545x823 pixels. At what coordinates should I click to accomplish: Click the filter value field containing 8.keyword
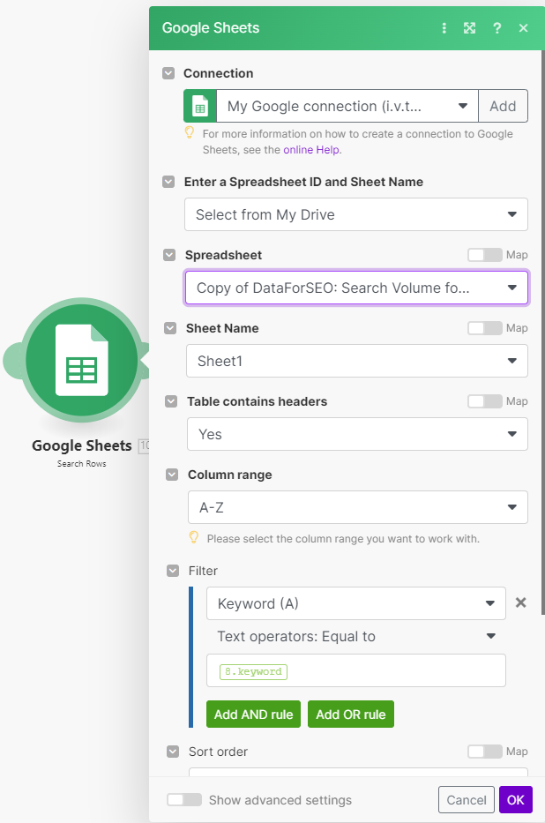356,670
